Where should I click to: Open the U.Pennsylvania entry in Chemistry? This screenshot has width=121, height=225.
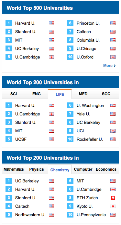(91, 215)
